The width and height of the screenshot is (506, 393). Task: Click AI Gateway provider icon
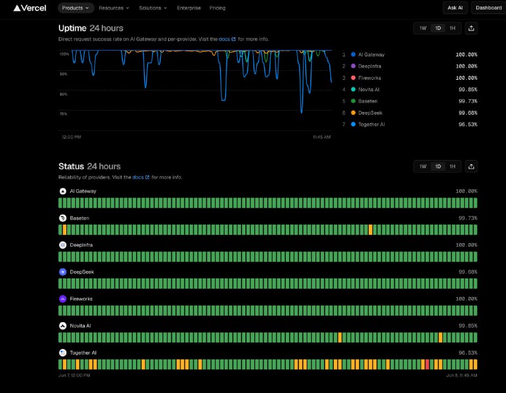pos(63,191)
